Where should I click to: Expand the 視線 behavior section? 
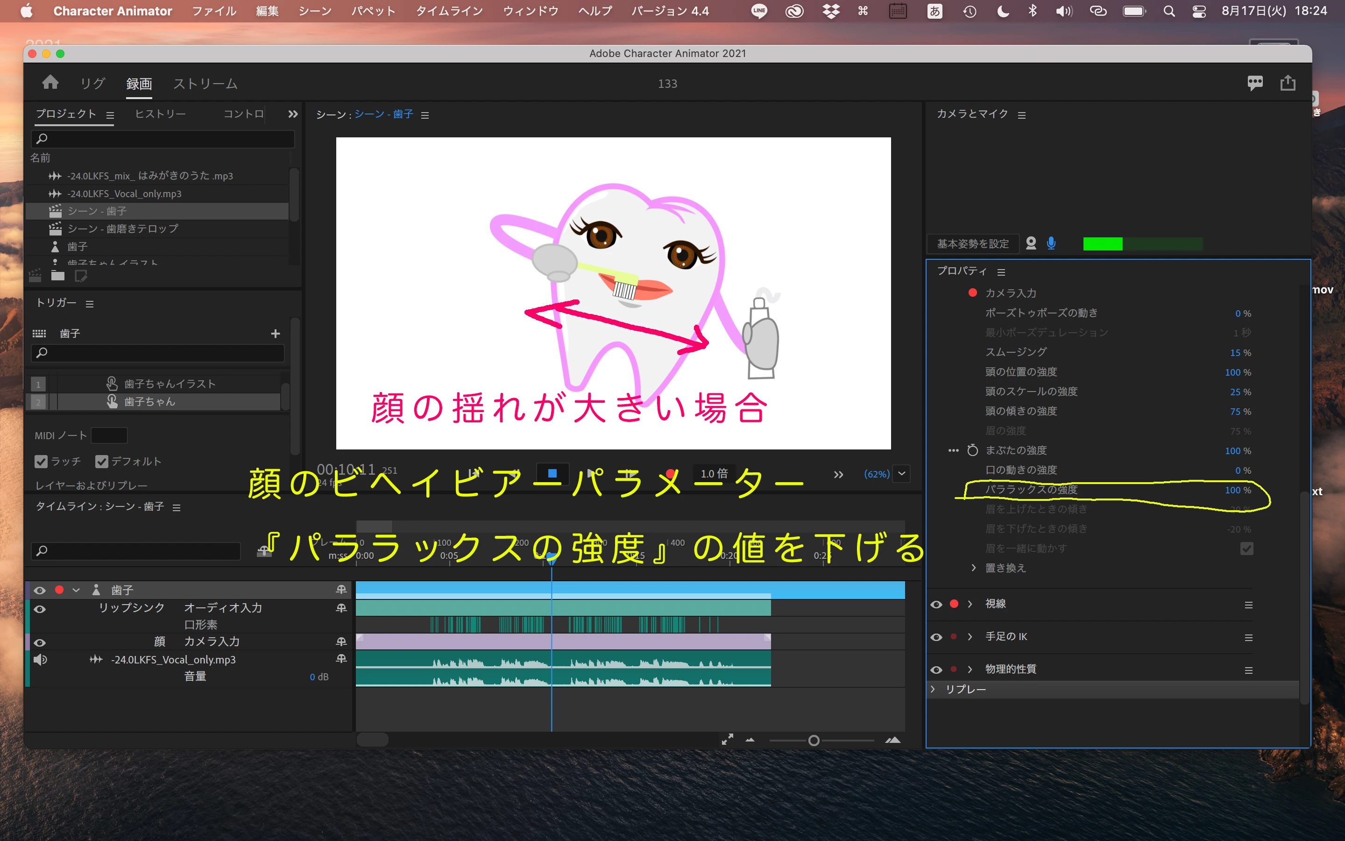point(970,604)
